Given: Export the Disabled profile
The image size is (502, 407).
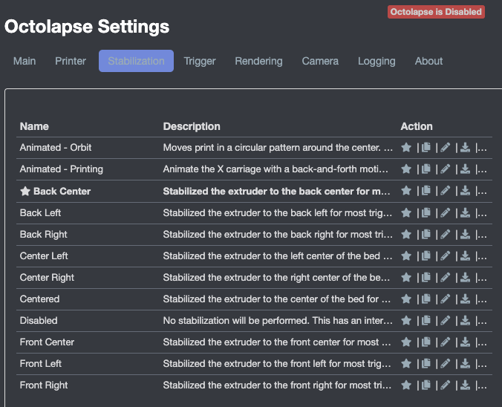Looking at the screenshot, I should [x=465, y=321].
